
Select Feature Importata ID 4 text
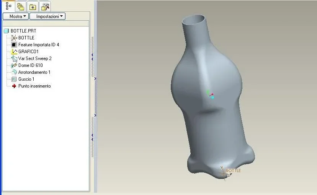39,45
